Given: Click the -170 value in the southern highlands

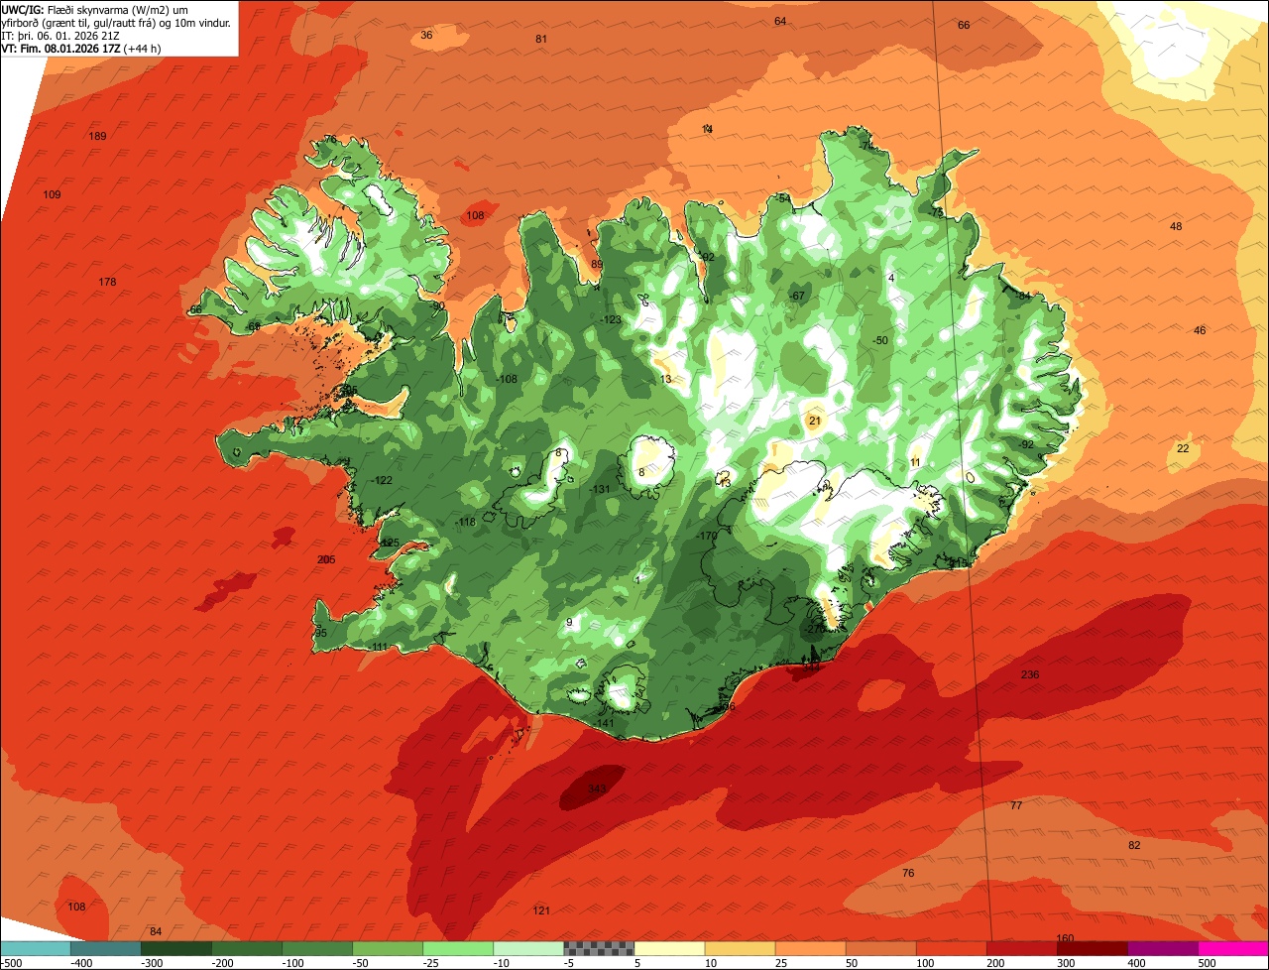Looking at the screenshot, I should (707, 536).
